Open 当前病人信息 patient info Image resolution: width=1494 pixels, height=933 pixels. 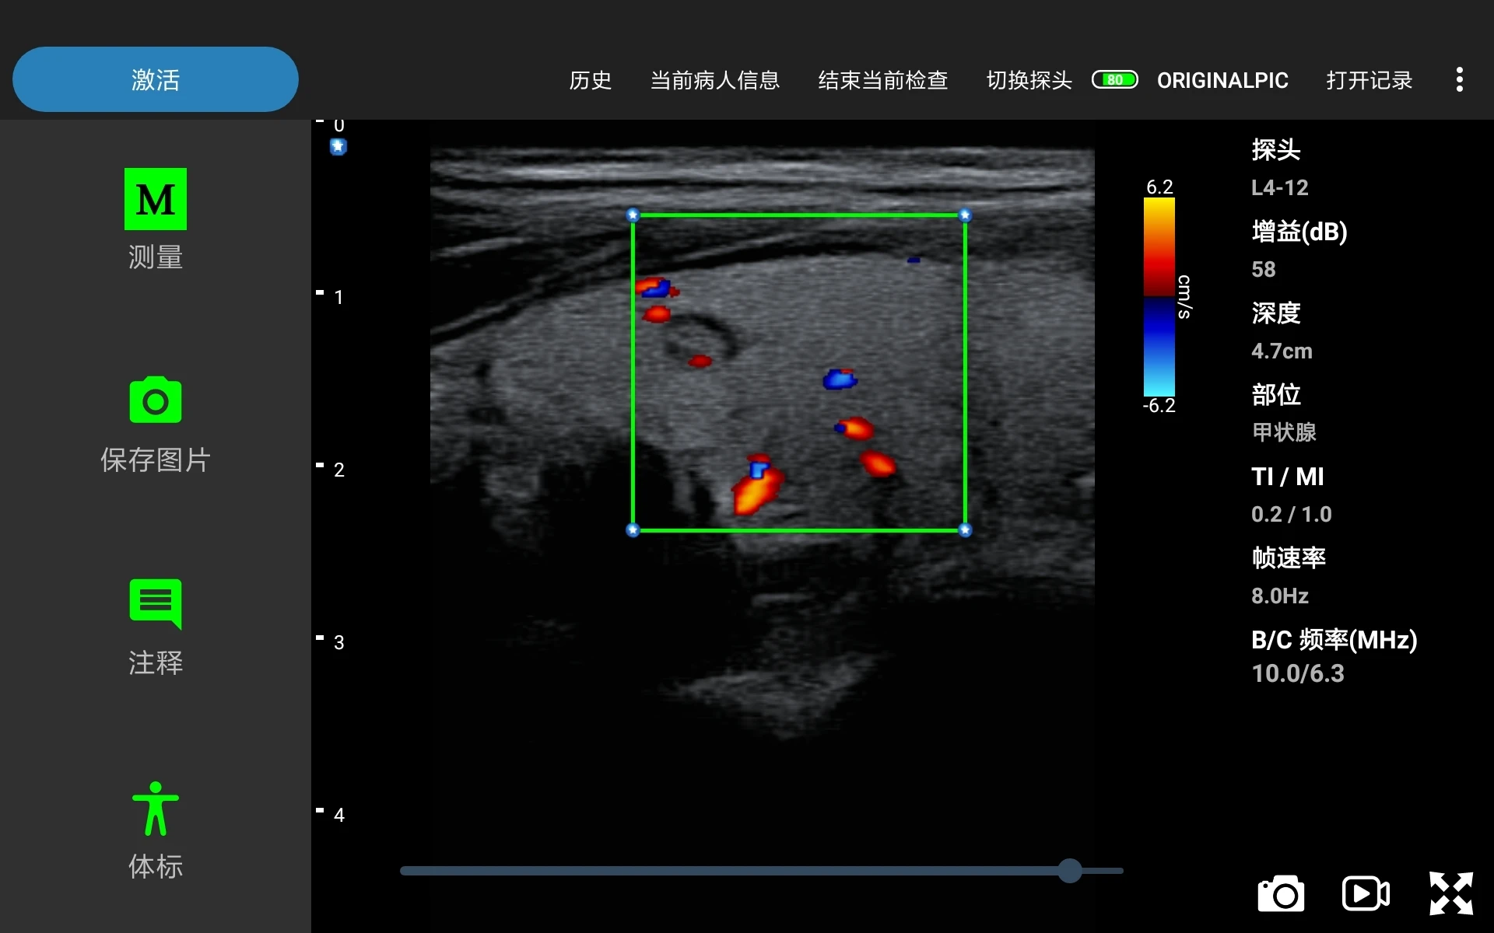pos(714,80)
